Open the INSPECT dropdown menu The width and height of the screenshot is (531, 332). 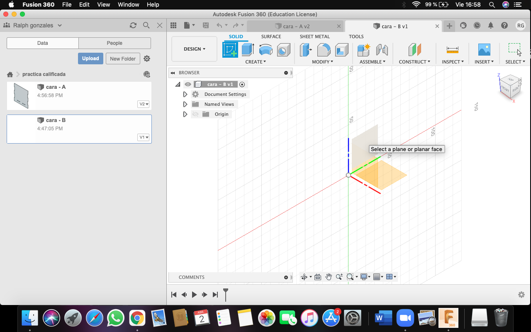coord(453,62)
